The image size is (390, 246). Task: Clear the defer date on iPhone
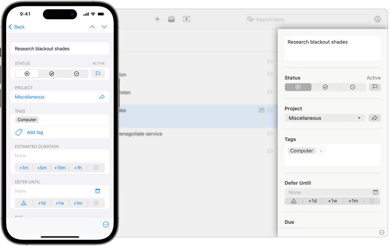(96, 203)
